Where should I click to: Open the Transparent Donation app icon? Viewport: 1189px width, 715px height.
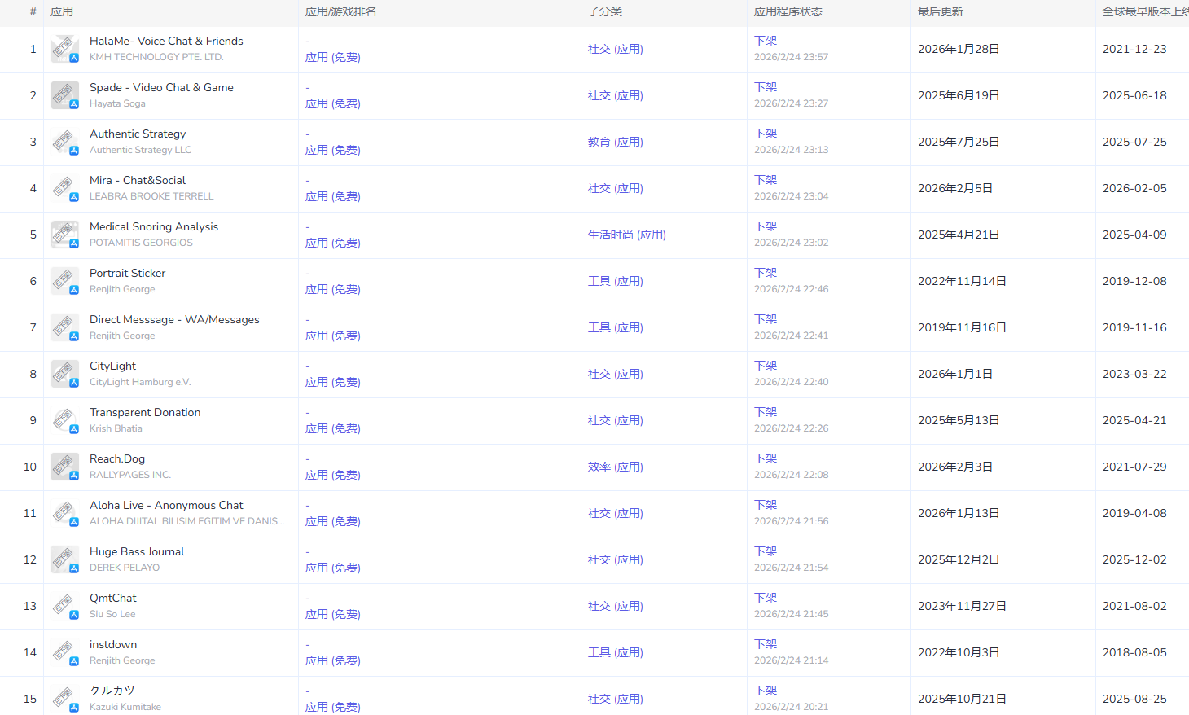65,420
